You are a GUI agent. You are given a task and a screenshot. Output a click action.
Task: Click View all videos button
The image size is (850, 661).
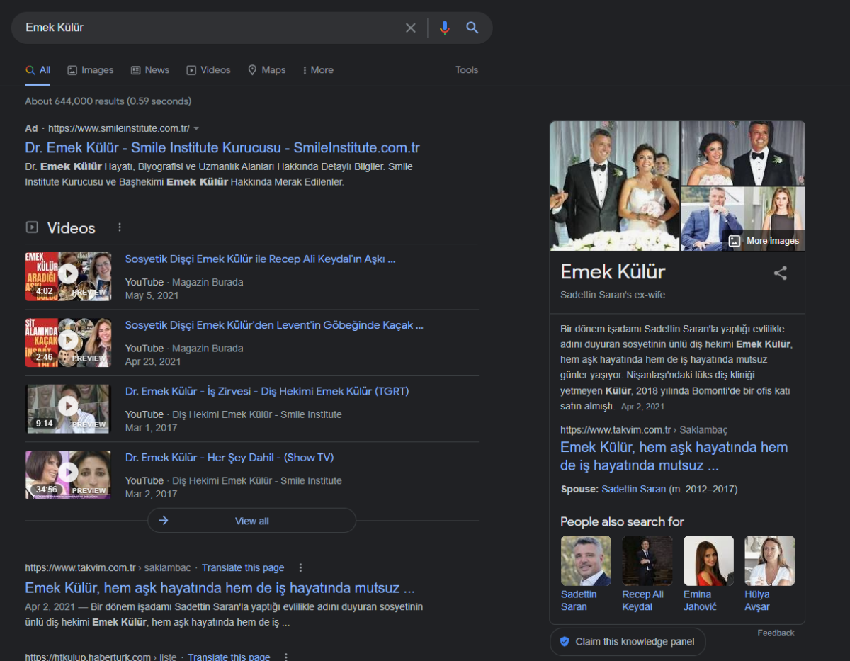(251, 521)
